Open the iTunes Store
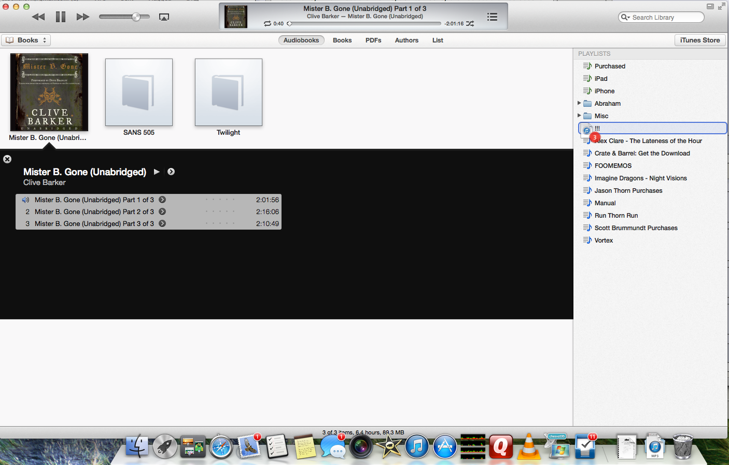Viewport: 729px width, 465px height. 700,40
